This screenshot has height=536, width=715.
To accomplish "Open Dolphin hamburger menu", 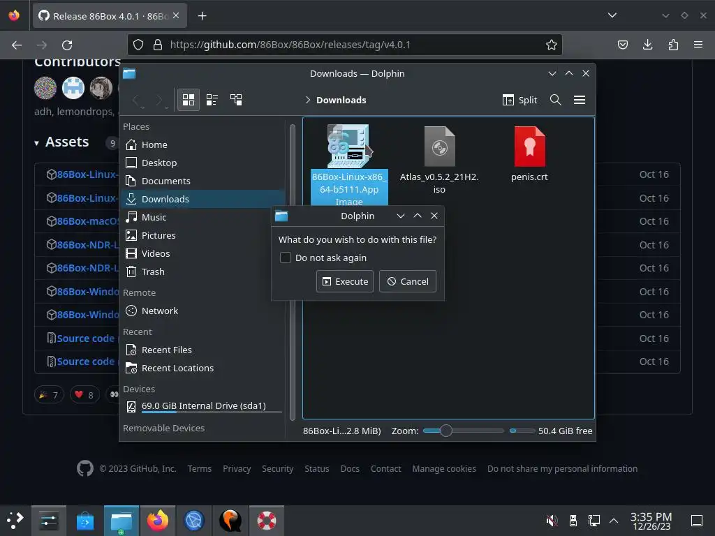I will click(580, 100).
